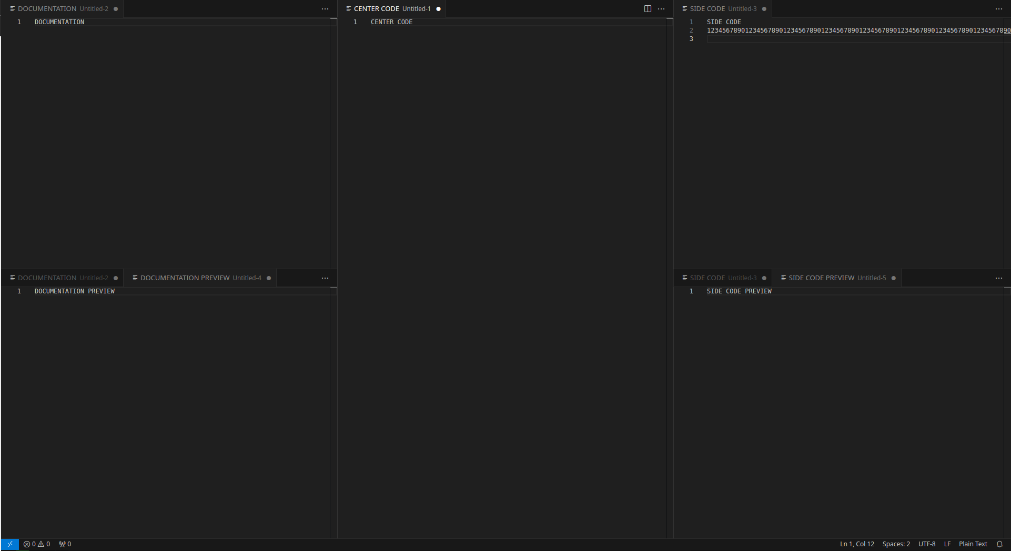Click line number 2 in the SIDE CODE editor
The width and height of the screenshot is (1011, 551).
[x=691, y=30]
